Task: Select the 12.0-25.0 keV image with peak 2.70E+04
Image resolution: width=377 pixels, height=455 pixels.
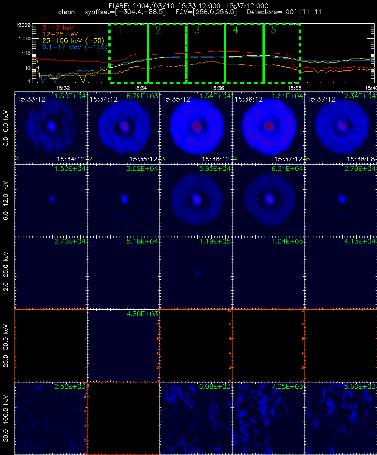Action: pyautogui.click(x=51, y=273)
